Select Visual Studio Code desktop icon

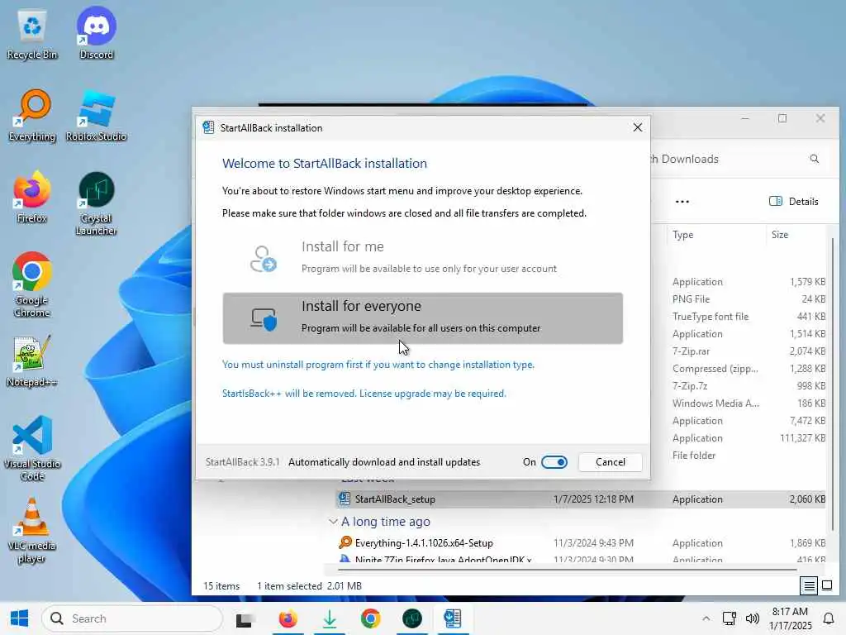[32, 448]
